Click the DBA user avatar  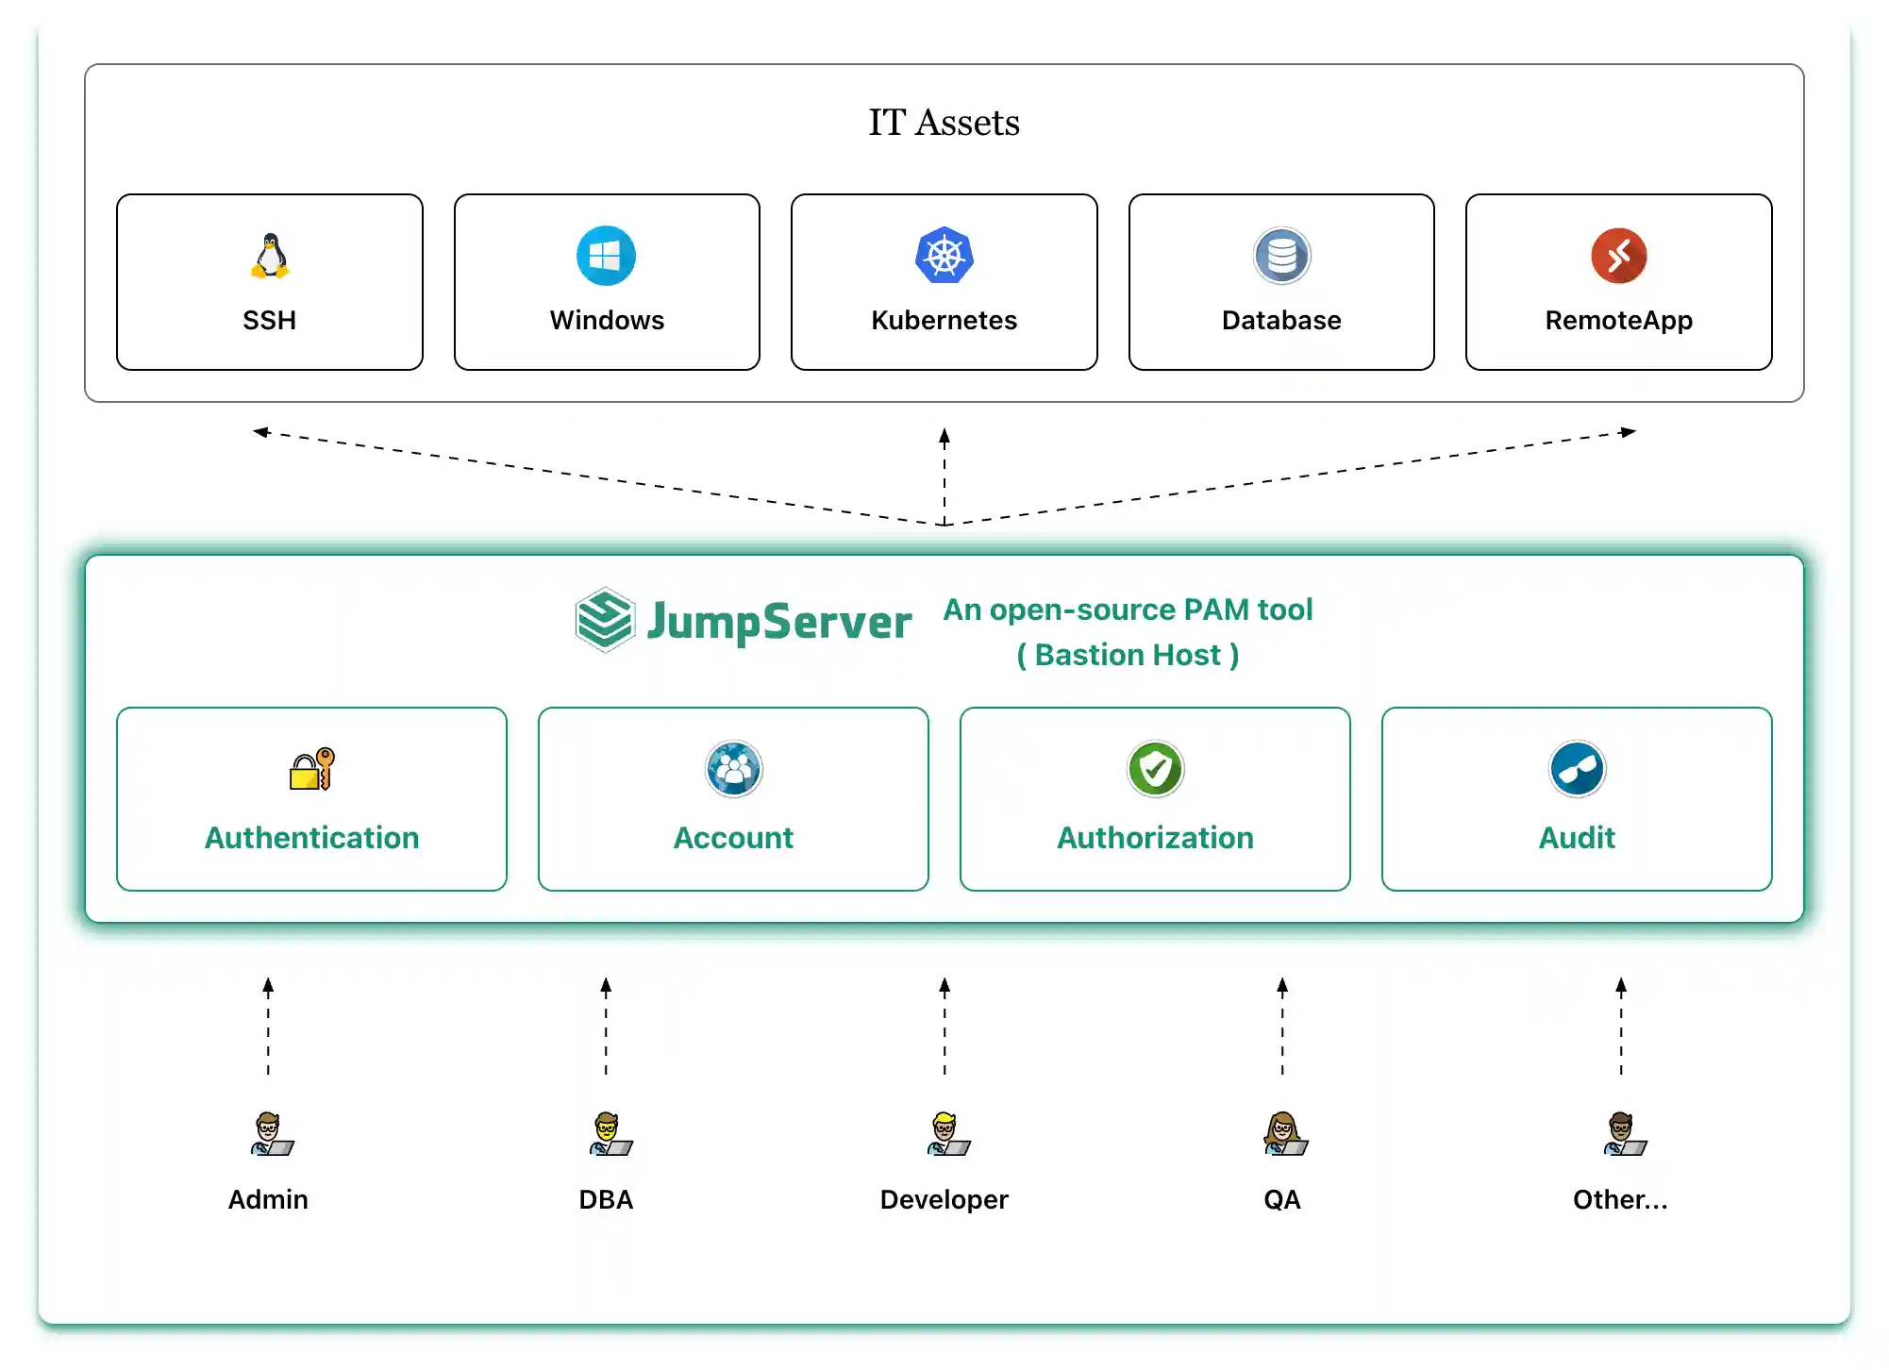pyautogui.click(x=610, y=1134)
